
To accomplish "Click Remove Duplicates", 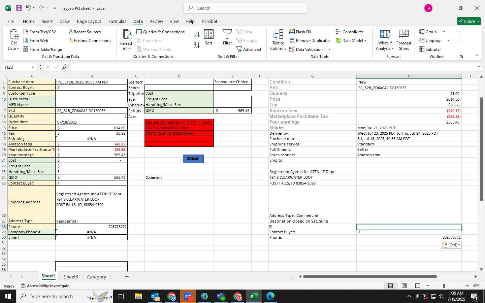I will 310,40.
